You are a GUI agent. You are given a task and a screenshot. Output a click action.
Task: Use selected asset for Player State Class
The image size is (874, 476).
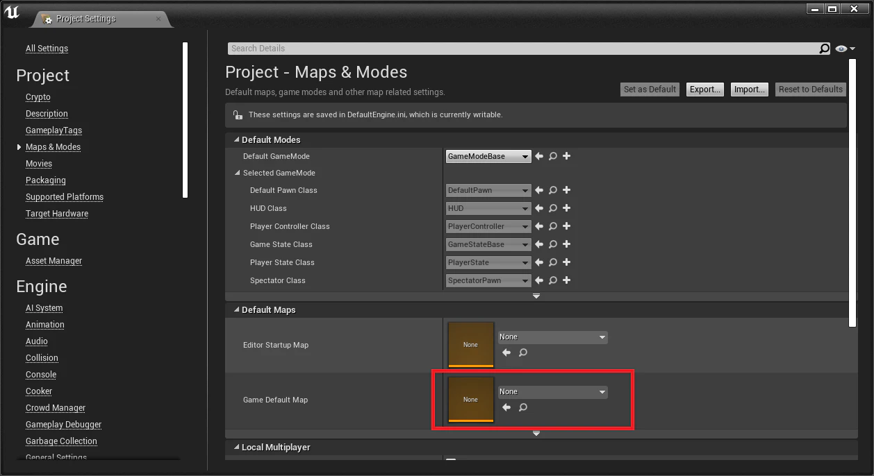(539, 262)
